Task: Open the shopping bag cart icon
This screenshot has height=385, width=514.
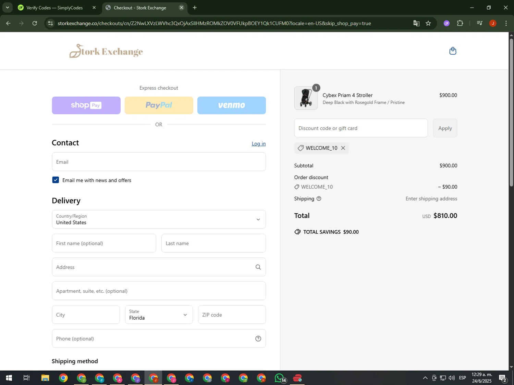Action: tap(453, 51)
